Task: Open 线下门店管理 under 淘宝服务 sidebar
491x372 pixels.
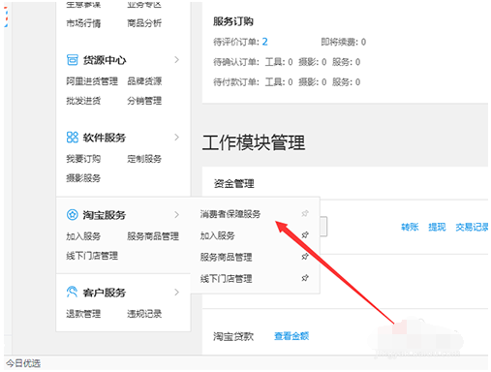Action: click(92, 256)
